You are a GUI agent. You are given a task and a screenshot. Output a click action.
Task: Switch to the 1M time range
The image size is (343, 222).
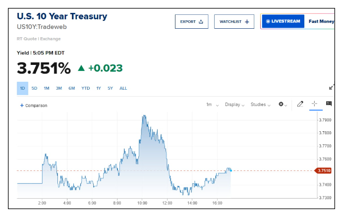(x=47, y=88)
